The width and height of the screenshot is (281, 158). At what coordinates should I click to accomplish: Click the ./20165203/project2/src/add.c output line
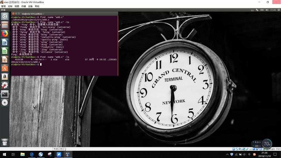click(x=30, y=20)
